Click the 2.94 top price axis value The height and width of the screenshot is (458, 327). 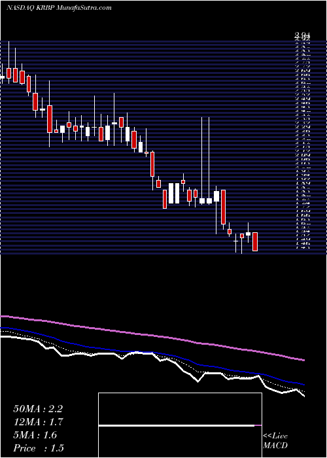[302, 35]
